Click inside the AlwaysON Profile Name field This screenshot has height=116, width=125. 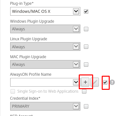42,82
